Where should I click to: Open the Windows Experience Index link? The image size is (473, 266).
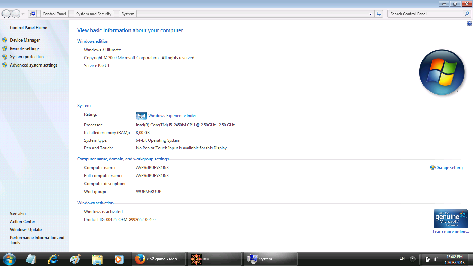tap(172, 116)
